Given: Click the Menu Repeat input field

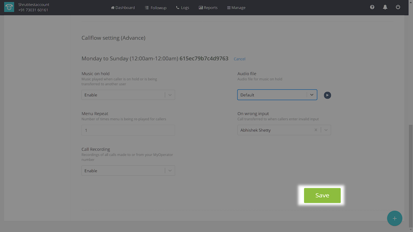Looking at the screenshot, I should [x=128, y=130].
